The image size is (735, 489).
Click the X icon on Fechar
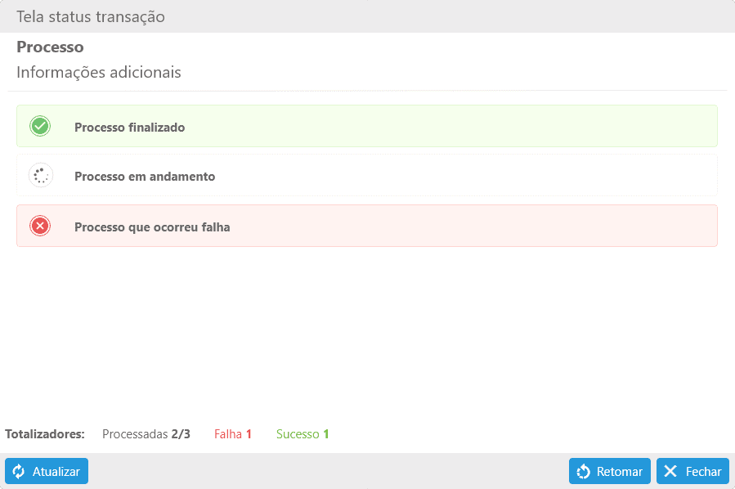pyautogui.click(x=670, y=472)
